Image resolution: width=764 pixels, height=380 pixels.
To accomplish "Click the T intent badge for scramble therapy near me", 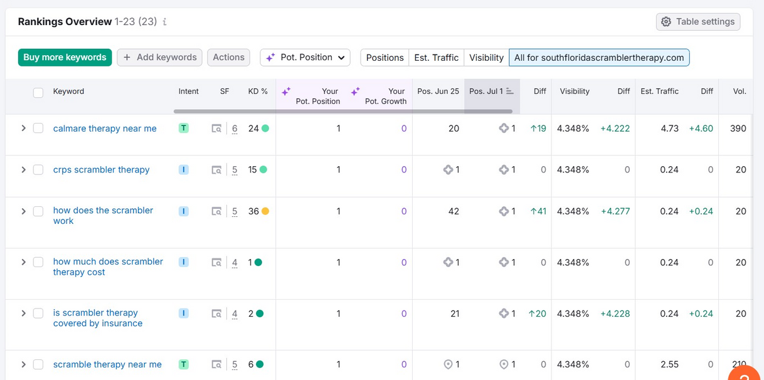I will coord(184,364).
